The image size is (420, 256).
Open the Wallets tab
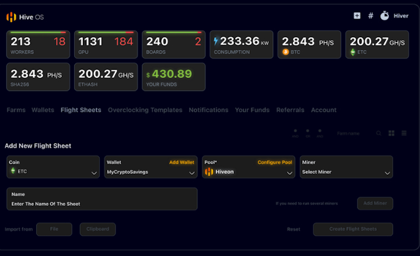[43, 110]
